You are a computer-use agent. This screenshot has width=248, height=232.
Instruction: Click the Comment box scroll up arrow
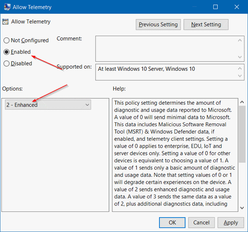point(240,40)
